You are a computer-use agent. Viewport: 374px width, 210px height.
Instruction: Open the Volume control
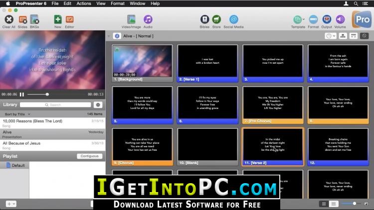click(340, 19)
